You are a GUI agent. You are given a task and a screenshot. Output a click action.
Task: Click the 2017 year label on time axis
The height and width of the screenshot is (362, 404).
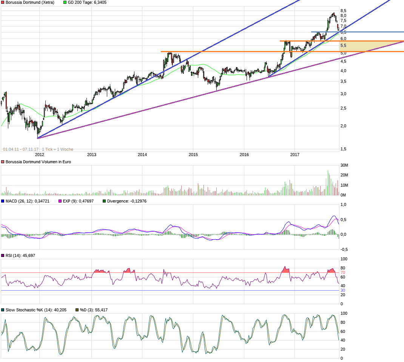295,155
